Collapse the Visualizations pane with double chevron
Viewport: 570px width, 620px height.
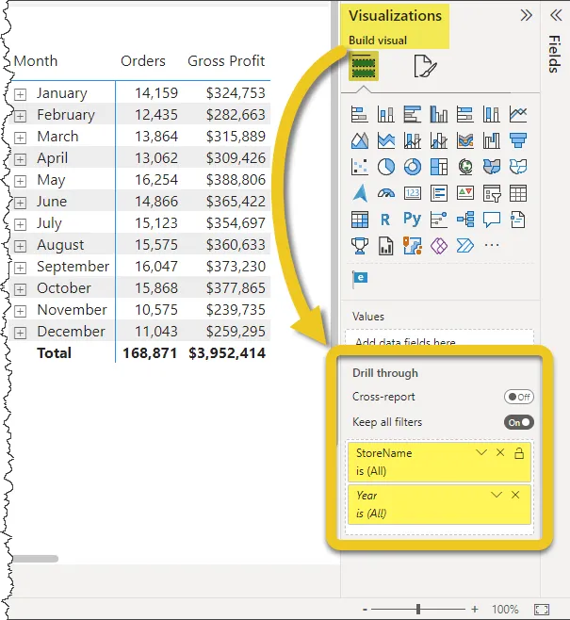[x=526, y=16]
